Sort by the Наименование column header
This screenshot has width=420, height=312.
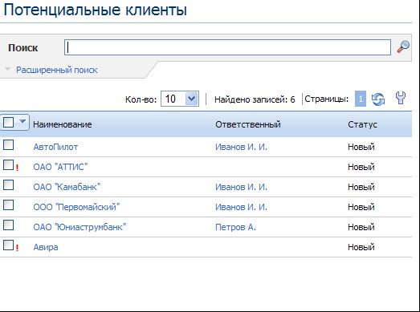62,124
